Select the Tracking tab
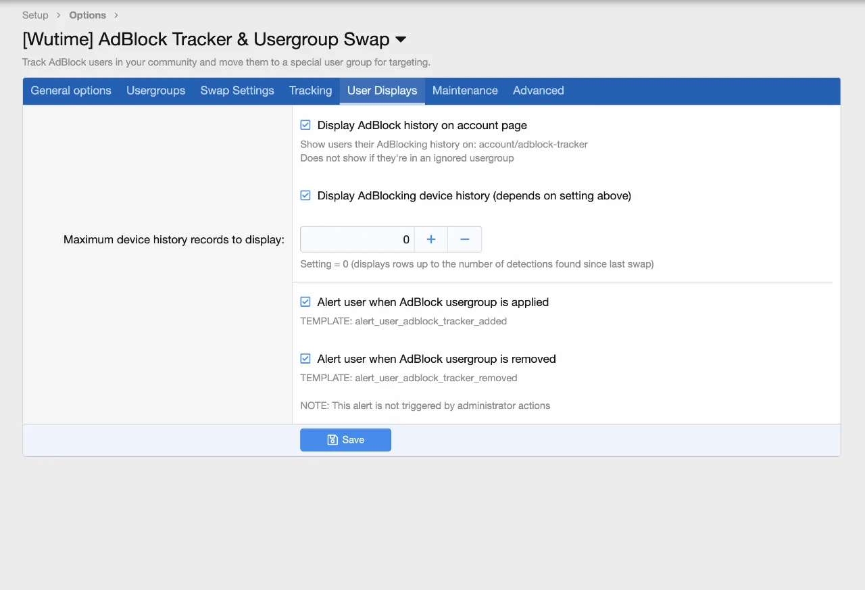Viewport: 865px width, 590px height. [x=310, y=91]
